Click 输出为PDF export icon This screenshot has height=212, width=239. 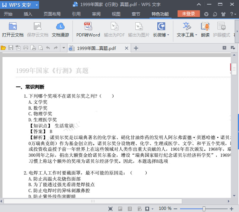click(114, 30)
